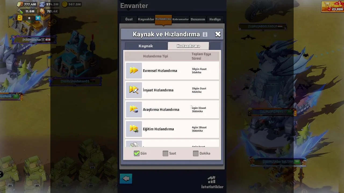The width and height of the screenshot is (344, 193).
Task: Toggle the Dakika checkbox
Action: (x=196, y=153)
